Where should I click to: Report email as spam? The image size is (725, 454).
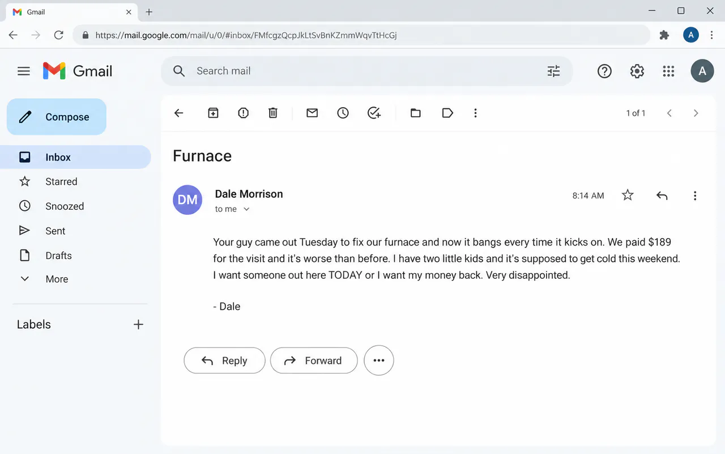coord(244,113)
